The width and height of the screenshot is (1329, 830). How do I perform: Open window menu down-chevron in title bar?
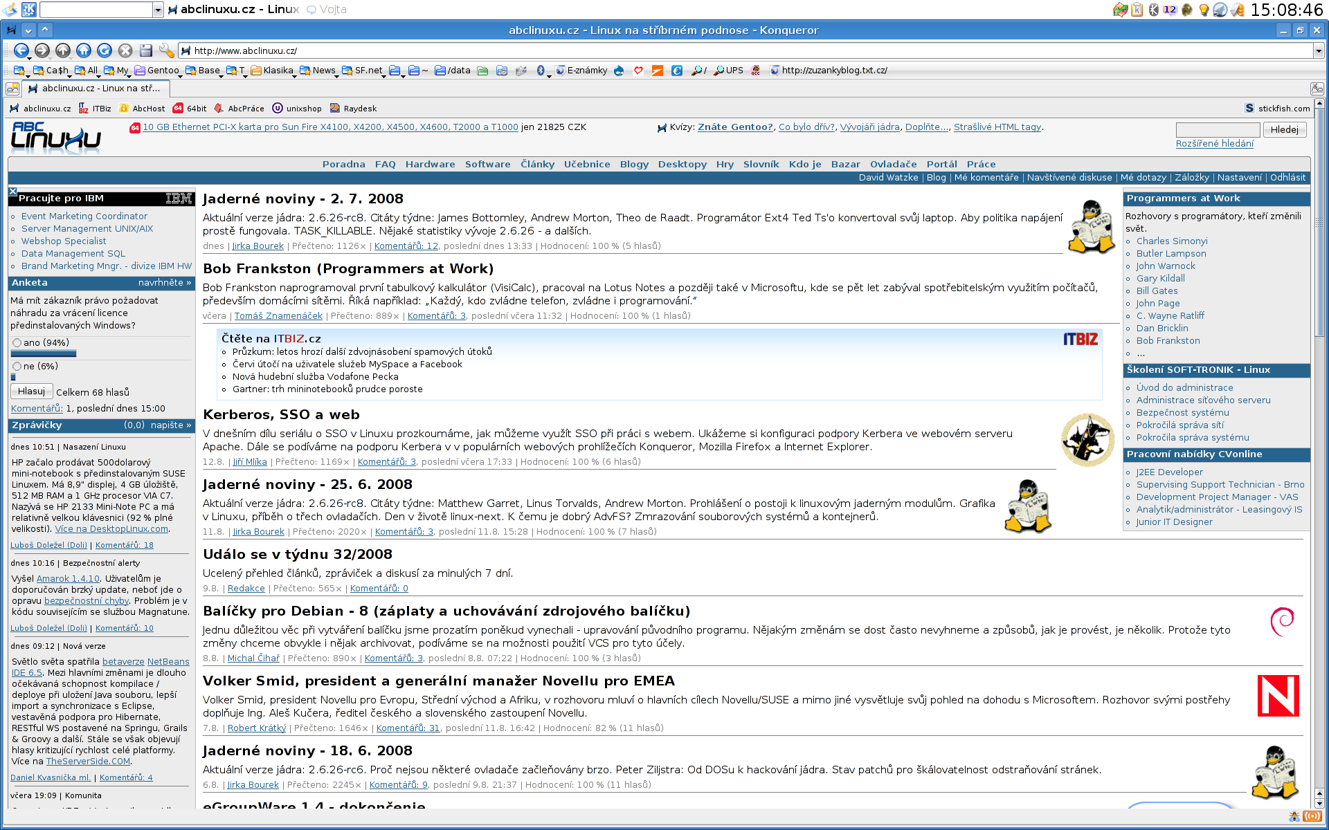click(x=28, y=30)
